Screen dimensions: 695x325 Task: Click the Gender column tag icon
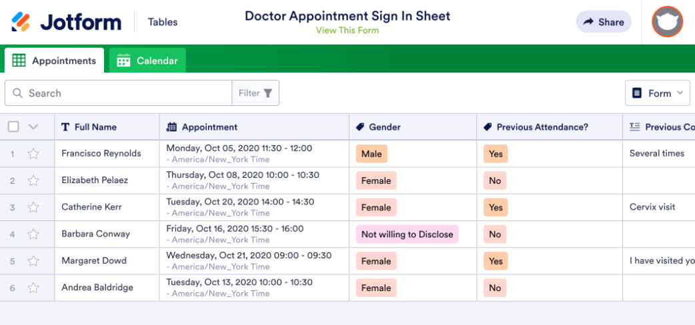coord(360,127)
